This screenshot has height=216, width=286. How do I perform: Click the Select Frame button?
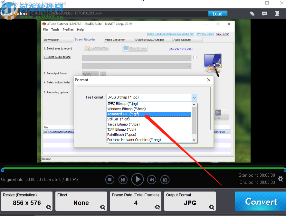(x=135, y=48)
